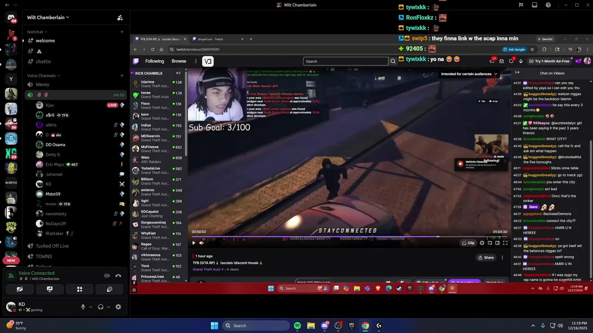This screenshot has height=333, width=593.
Task: Enter Twitch video fullscreen
Action: point(505,243)
